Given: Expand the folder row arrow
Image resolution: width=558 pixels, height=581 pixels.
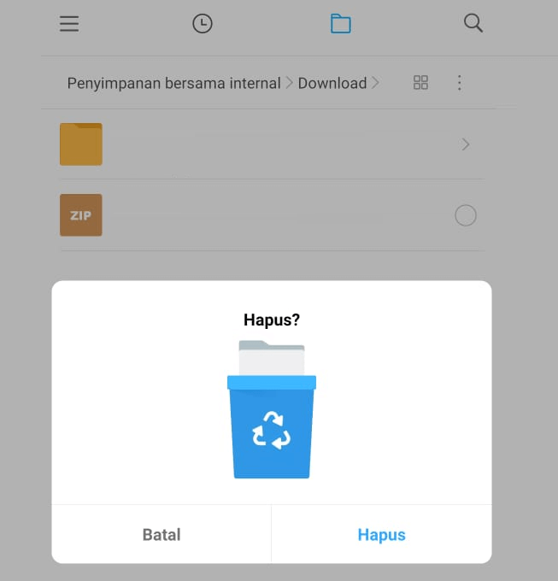Looking at the screenshot, I should (x=466, y=144).
